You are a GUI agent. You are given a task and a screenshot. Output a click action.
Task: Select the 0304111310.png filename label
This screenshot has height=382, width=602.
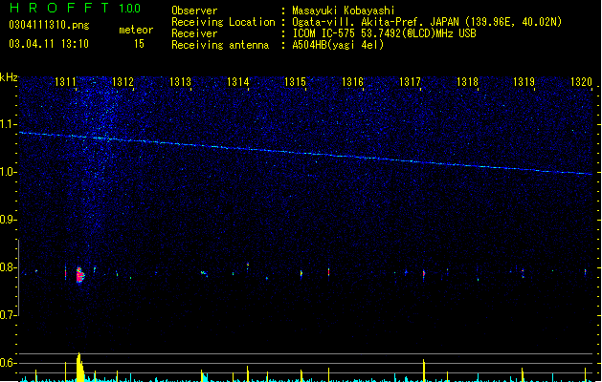(x=49, y=25)
